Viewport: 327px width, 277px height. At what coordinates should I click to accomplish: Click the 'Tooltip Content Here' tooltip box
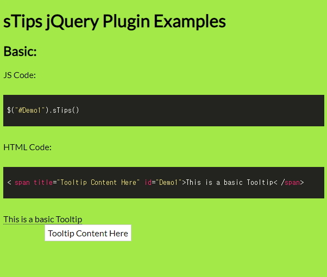(88, 233)
